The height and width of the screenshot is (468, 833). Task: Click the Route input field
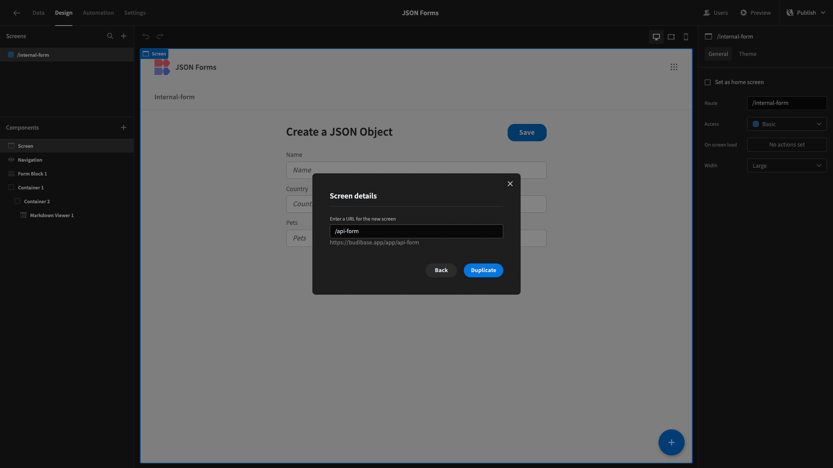coord(787,103)
